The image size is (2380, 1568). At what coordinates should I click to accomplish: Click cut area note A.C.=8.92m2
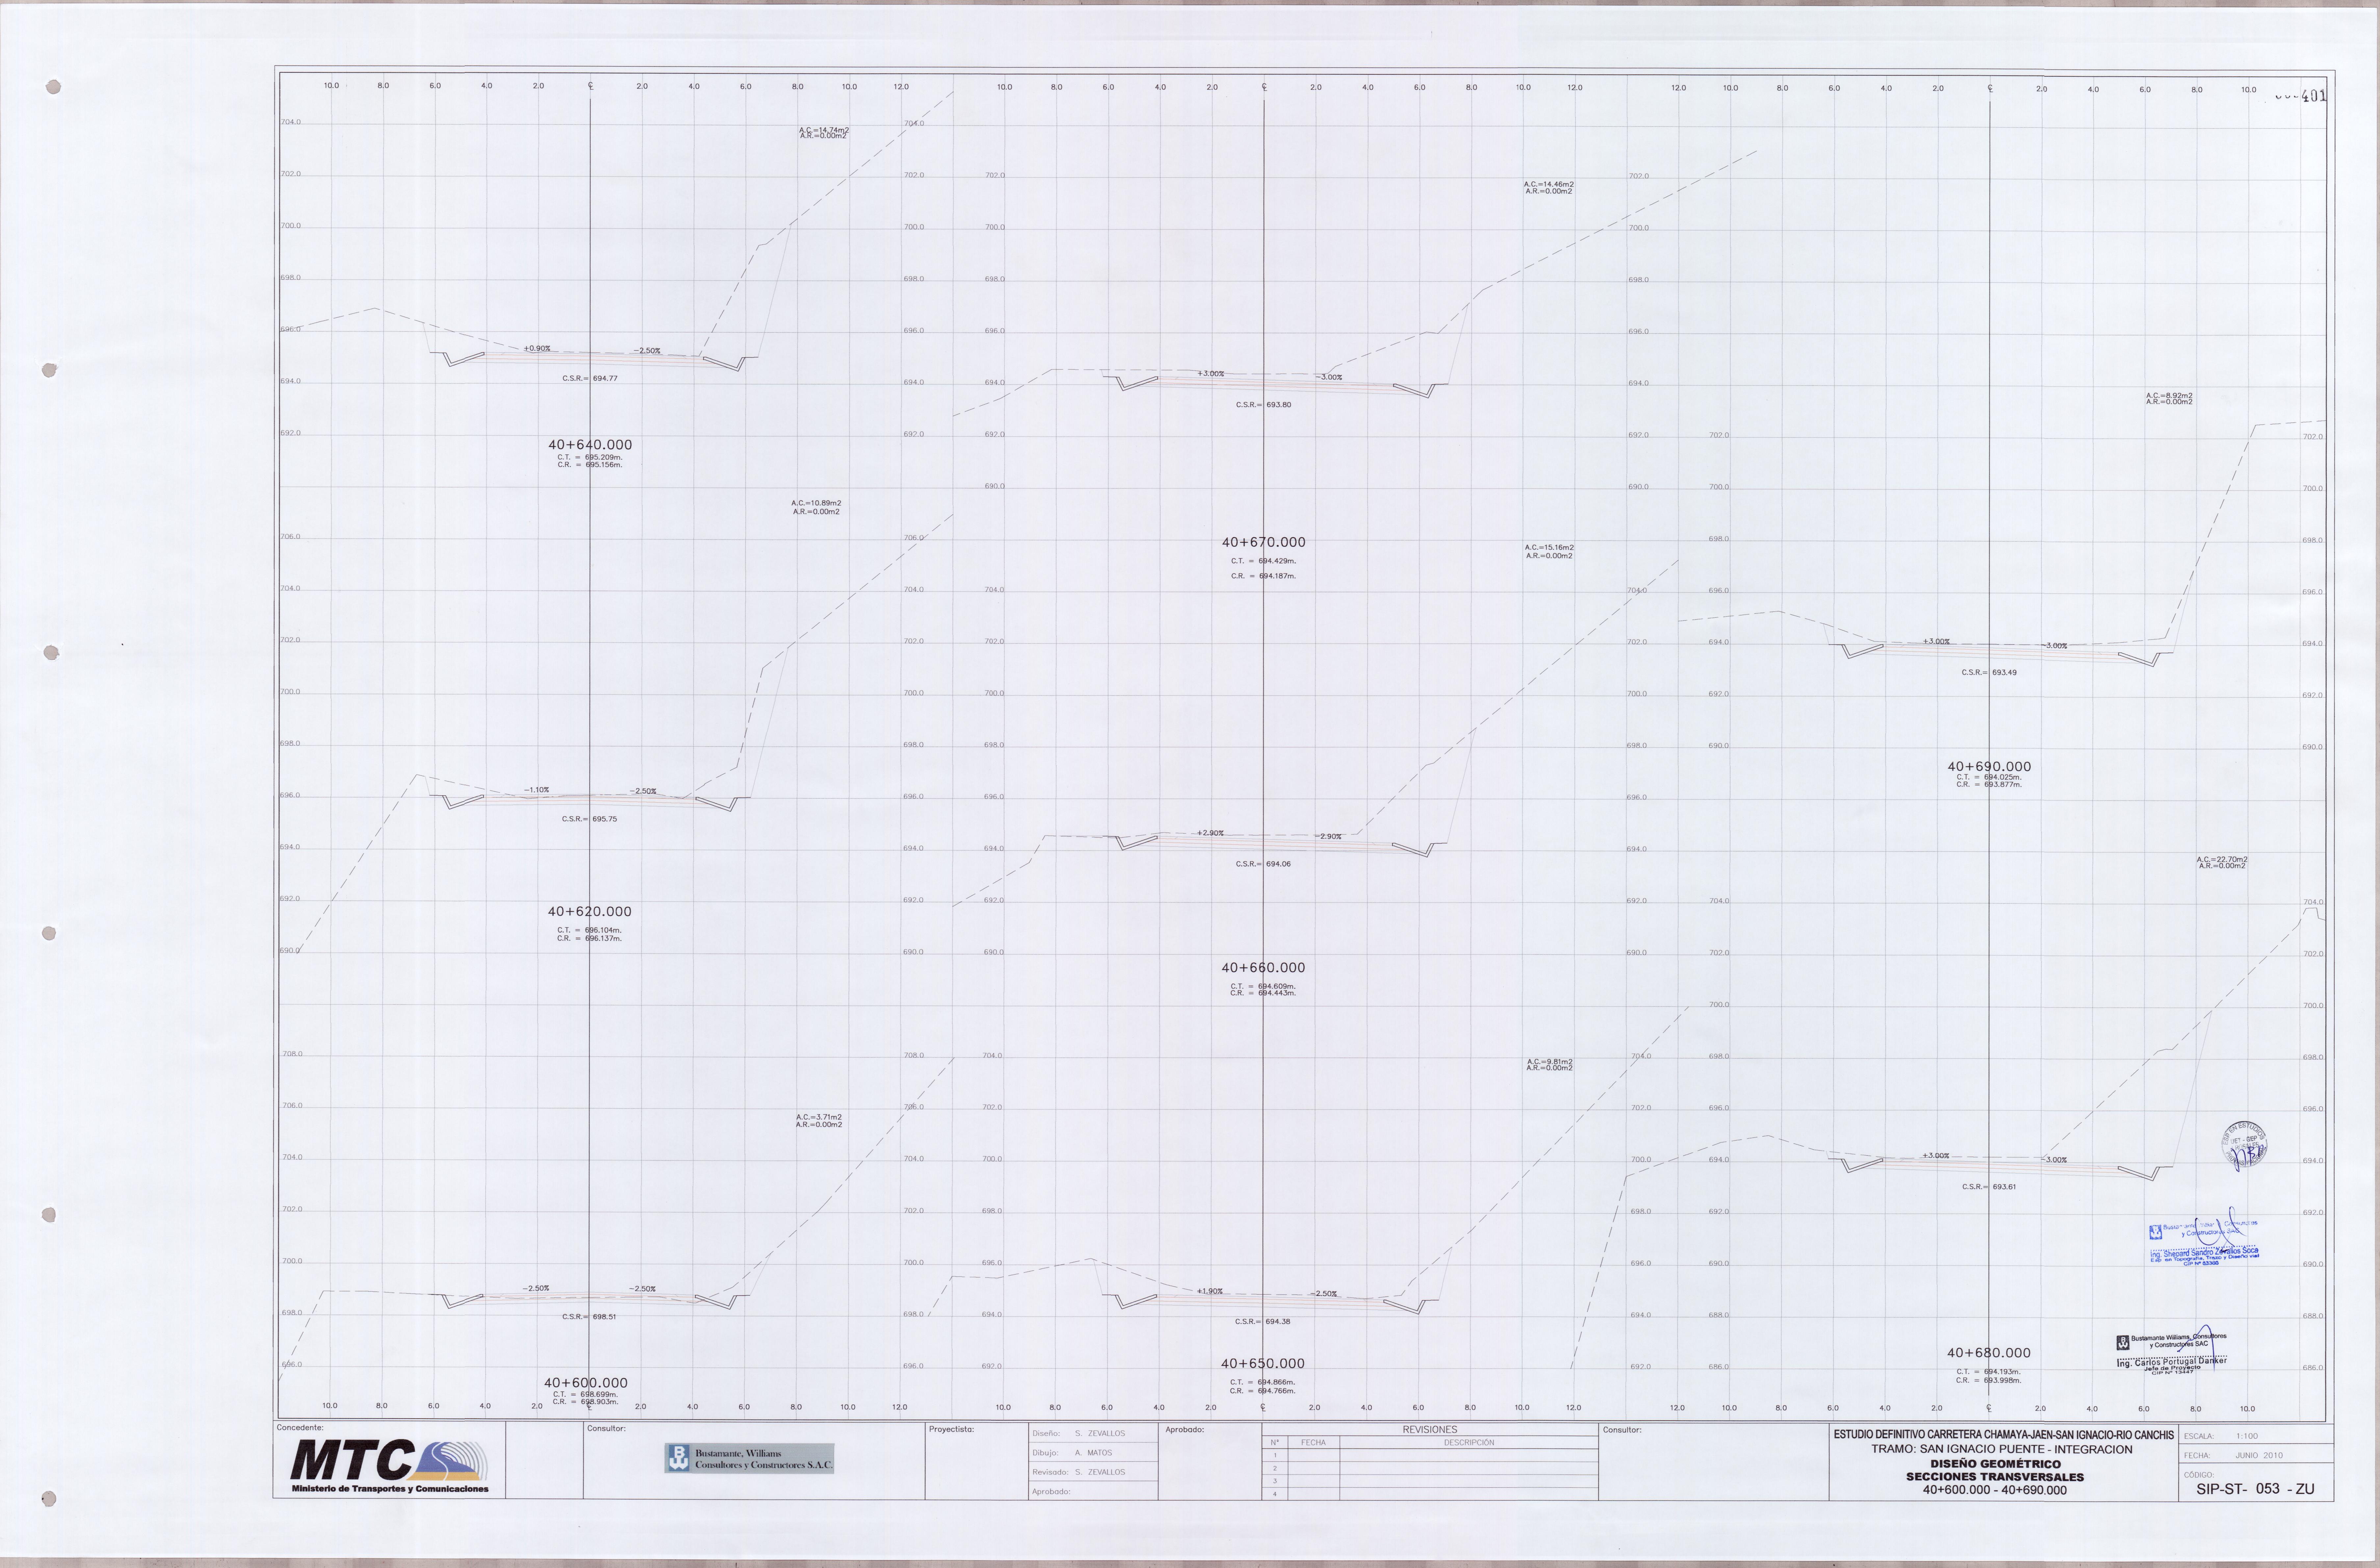(x=2169, y=396)
